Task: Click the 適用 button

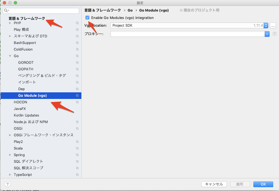Action: pyautogui.click(x=240, y=184)
